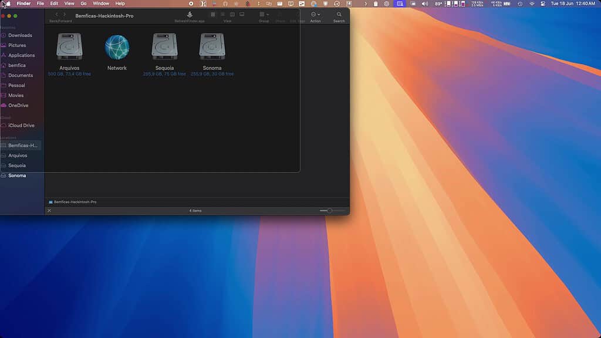Open the Apple menu
The width and height of the screenshot is (601, 338).
(x=8, y=4)
